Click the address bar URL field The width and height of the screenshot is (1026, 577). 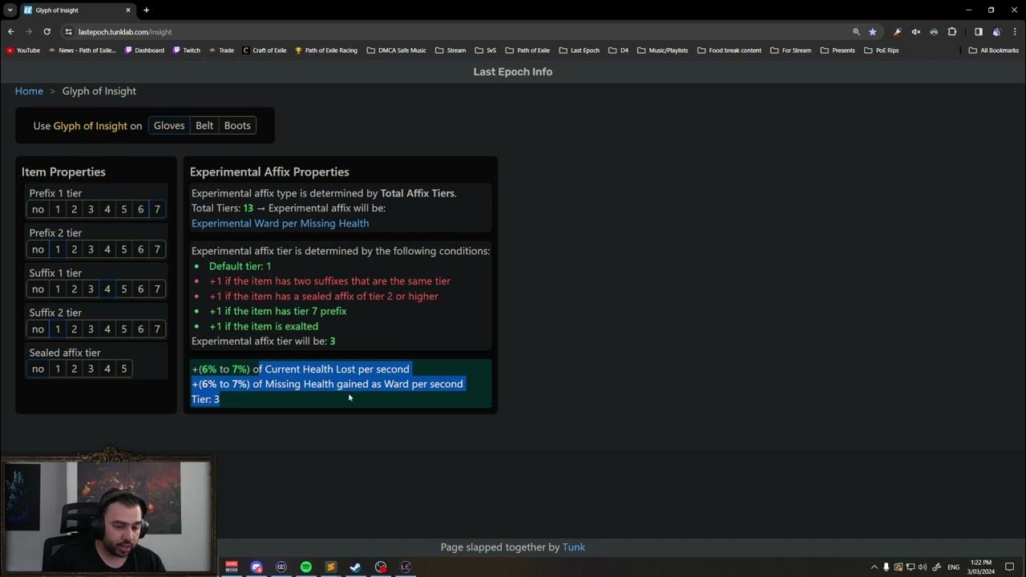coord(457,32)
